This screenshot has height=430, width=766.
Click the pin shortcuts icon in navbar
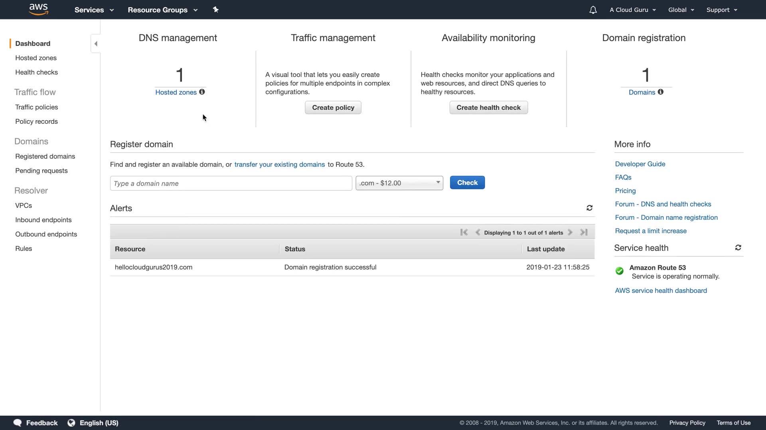coord(215,10)
